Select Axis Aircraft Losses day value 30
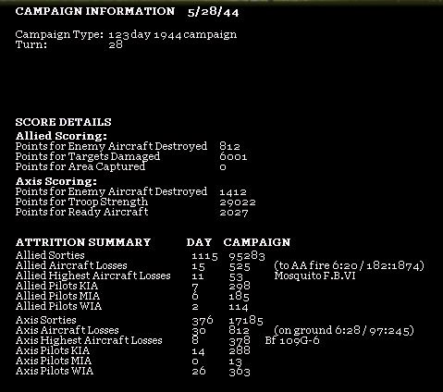The height and width of the screenshot is (392, 443). pos(199,331)
